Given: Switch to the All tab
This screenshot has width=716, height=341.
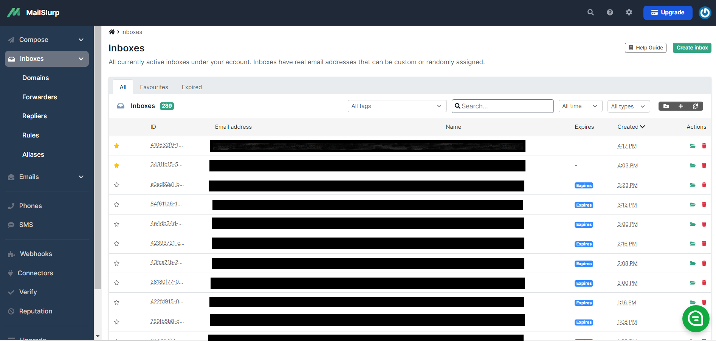Looking at the screenshot, I should click(123, 87).
